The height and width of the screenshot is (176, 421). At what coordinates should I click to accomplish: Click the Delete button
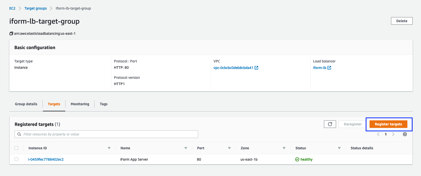(x=402, y=21)
